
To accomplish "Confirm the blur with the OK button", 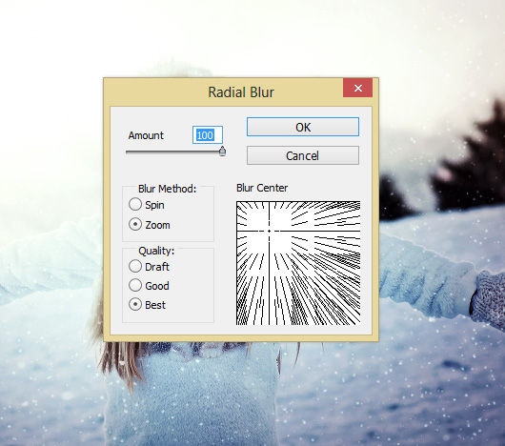I will (303, 127).
